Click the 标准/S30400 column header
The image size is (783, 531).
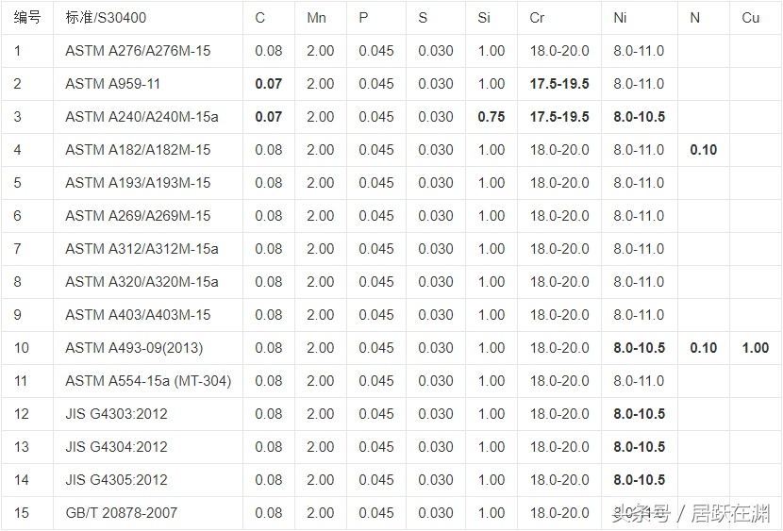click(x=106, y=18)
